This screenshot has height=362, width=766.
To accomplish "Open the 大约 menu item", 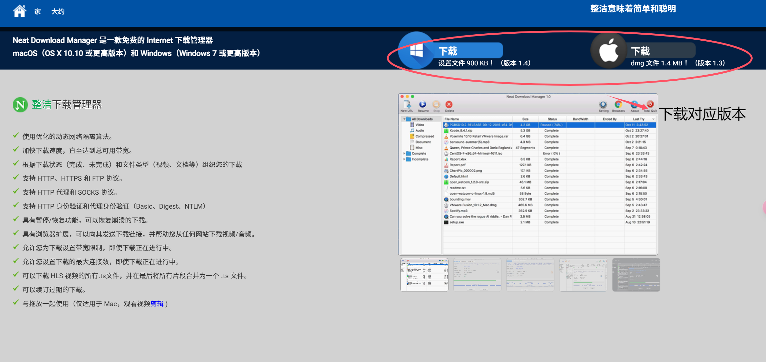I will click(58, 12).
